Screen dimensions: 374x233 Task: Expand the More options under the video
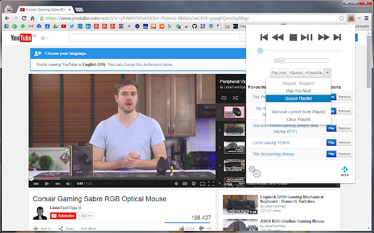89,228
